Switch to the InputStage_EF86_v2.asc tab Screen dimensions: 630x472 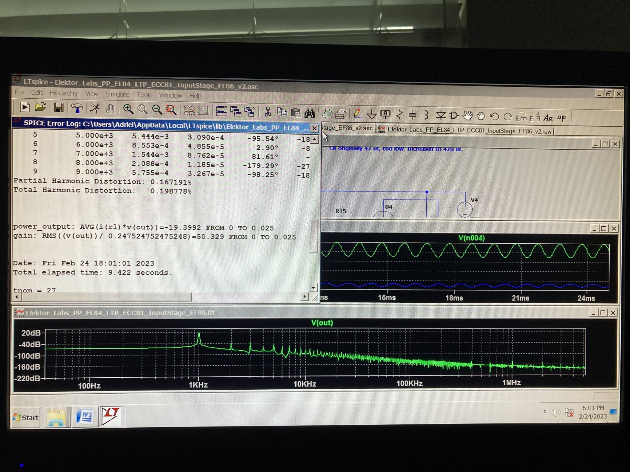click(348, 128)
